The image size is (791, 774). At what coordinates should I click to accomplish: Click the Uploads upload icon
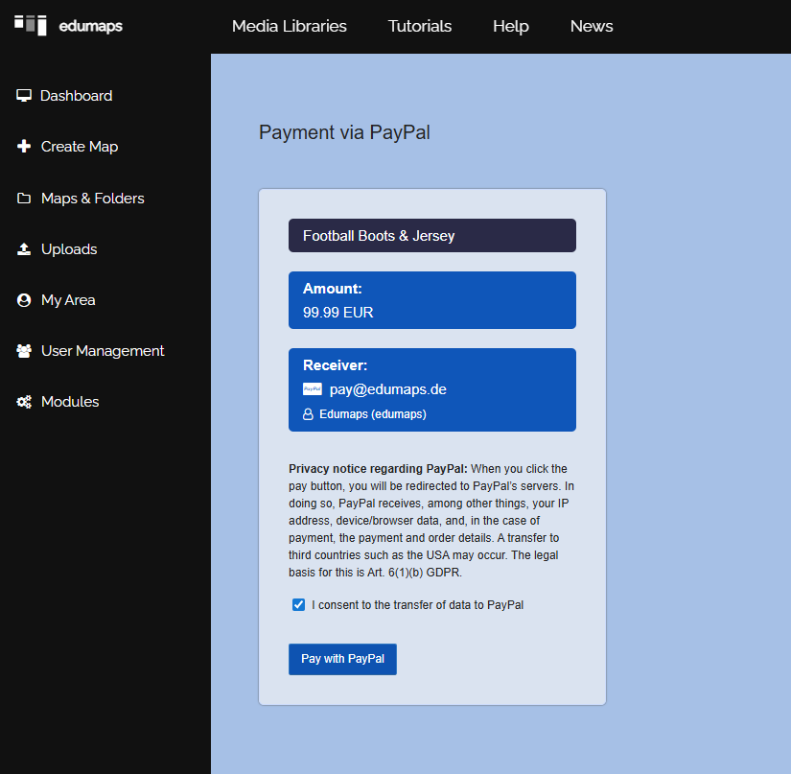coord(24,249)
